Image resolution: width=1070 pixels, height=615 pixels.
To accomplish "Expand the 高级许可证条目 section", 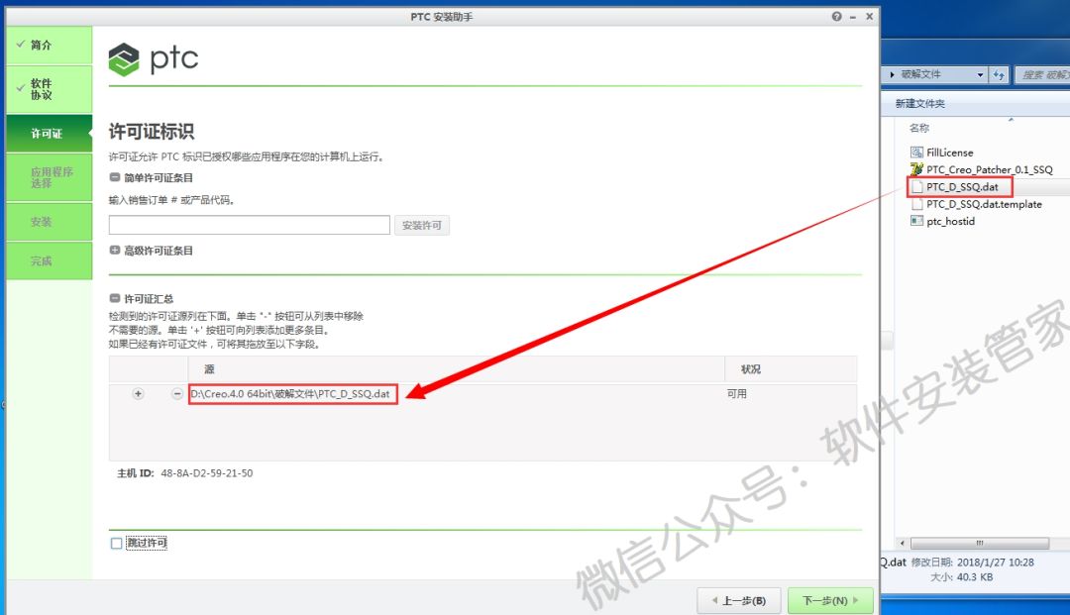I will (115, 252).
